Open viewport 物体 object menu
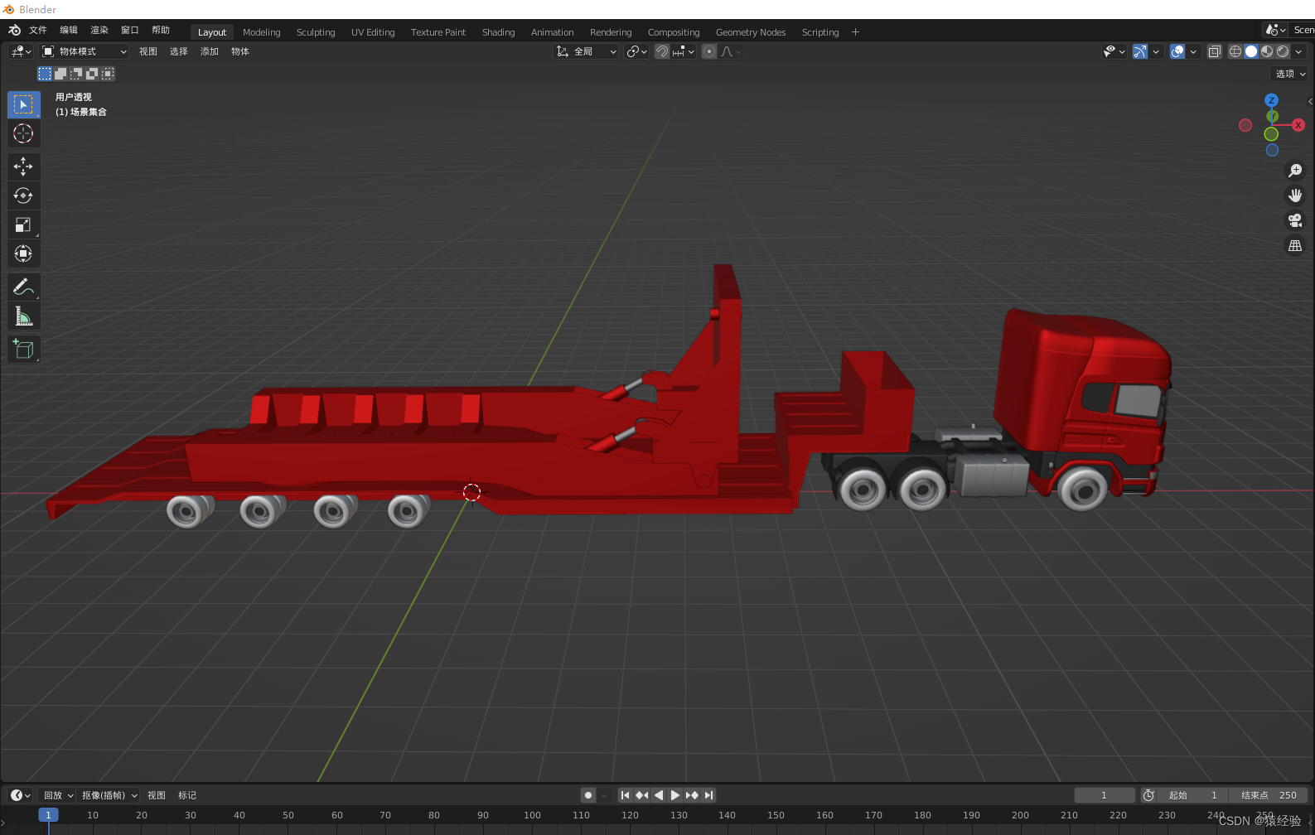Image resolution: width=1315 pixels, height=835 pixels. coord(240,51)
